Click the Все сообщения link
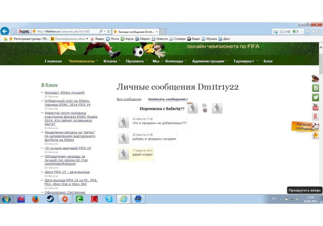Viewport: 323px width, 226px height. (x=129, y=99)
